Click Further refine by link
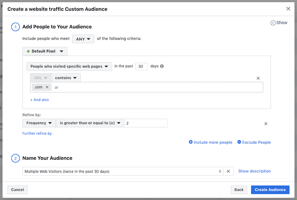 (37, 133)
